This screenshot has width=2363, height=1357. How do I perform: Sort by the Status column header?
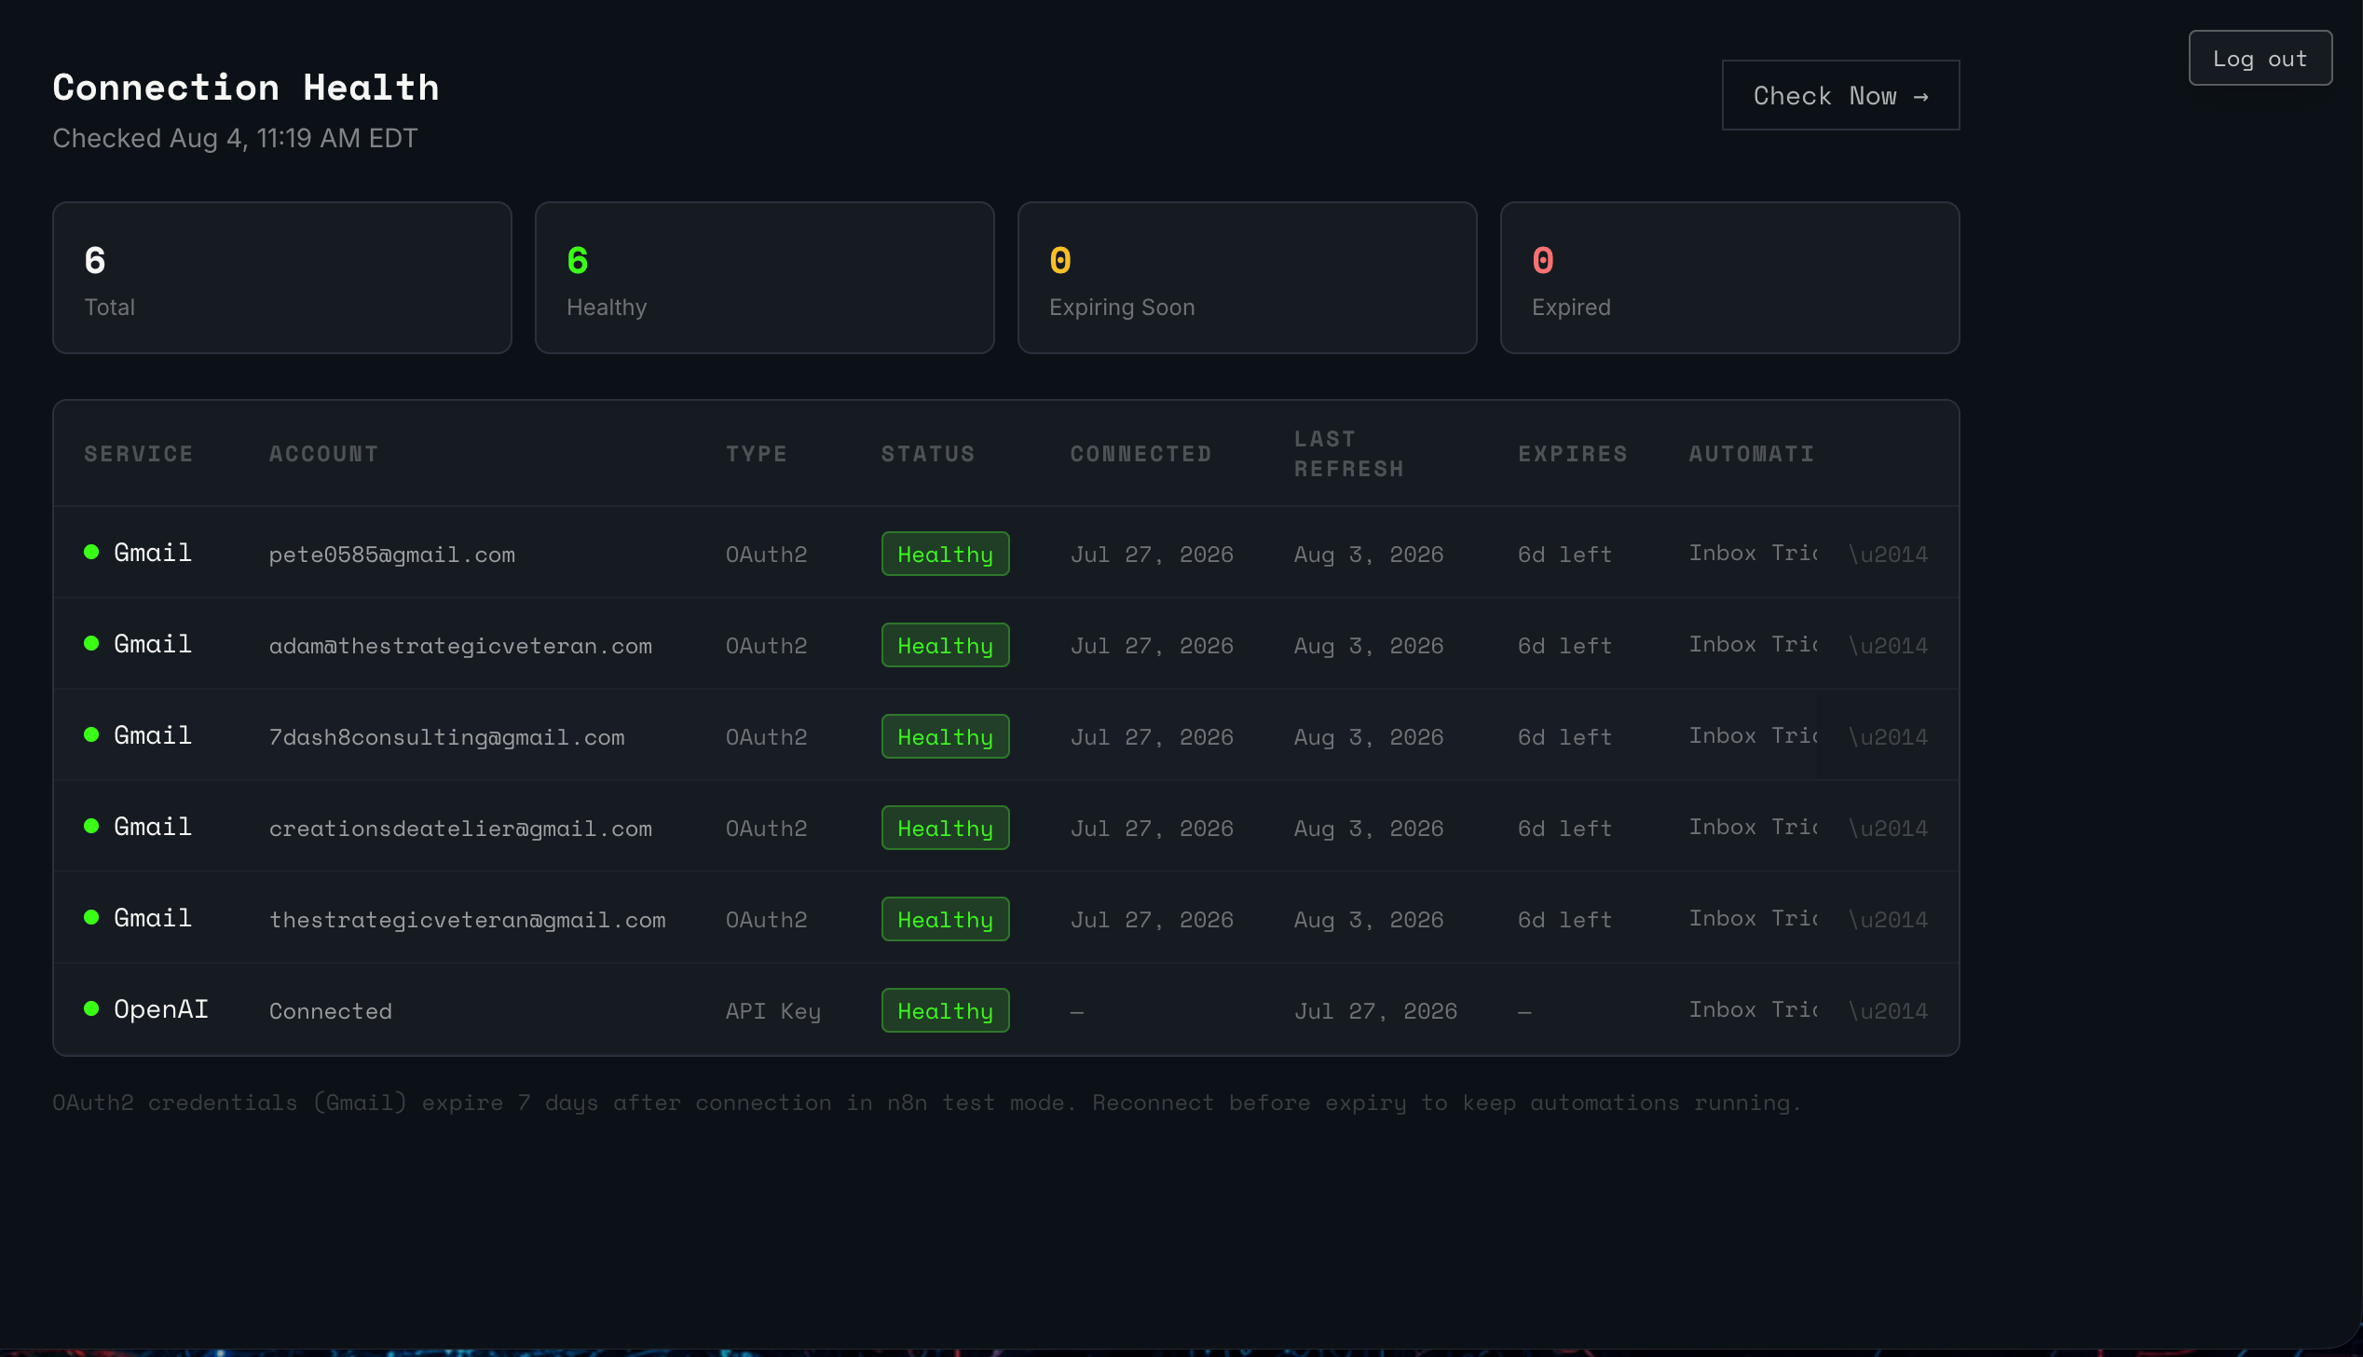pos(928,454)
